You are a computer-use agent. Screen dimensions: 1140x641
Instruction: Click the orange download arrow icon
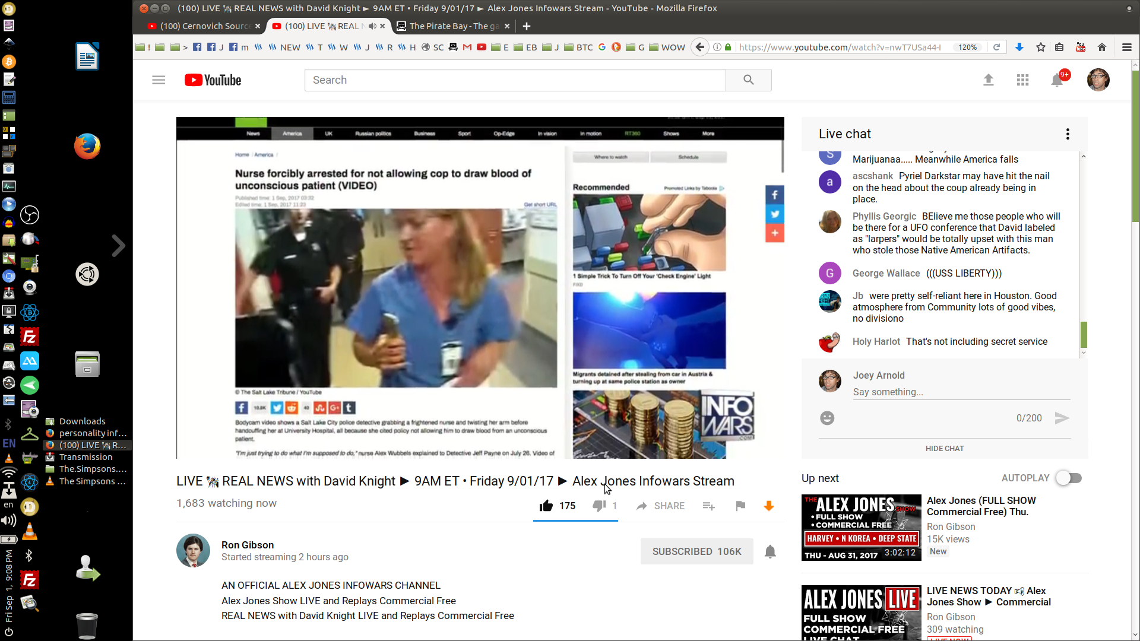[x=768, y=506]
